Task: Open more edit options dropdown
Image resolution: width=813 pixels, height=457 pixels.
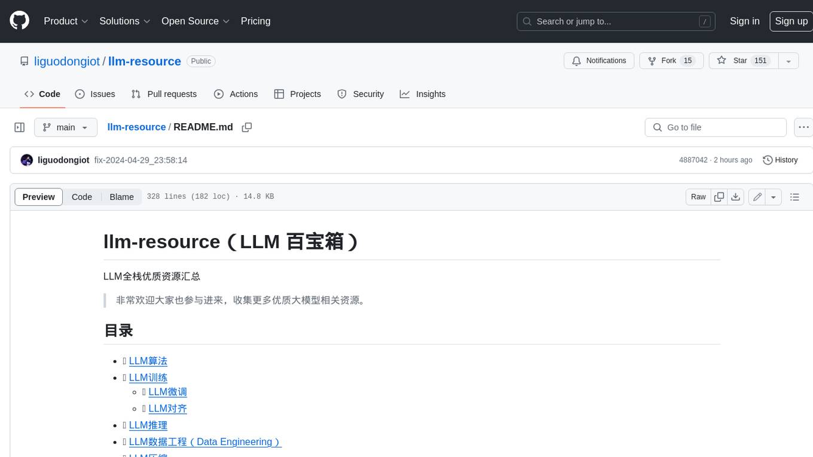Action: 774,197
